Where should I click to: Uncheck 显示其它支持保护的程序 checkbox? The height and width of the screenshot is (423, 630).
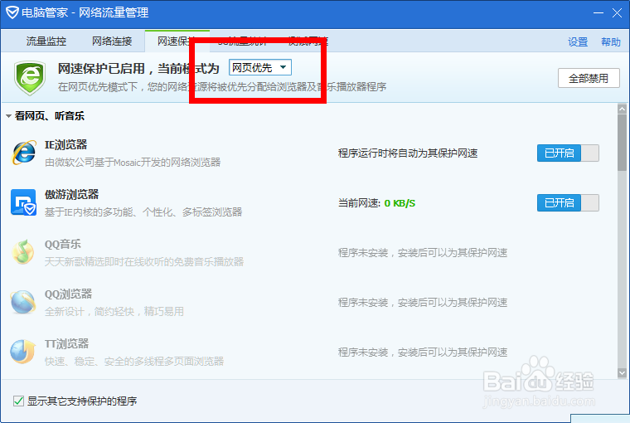(18, 401)
